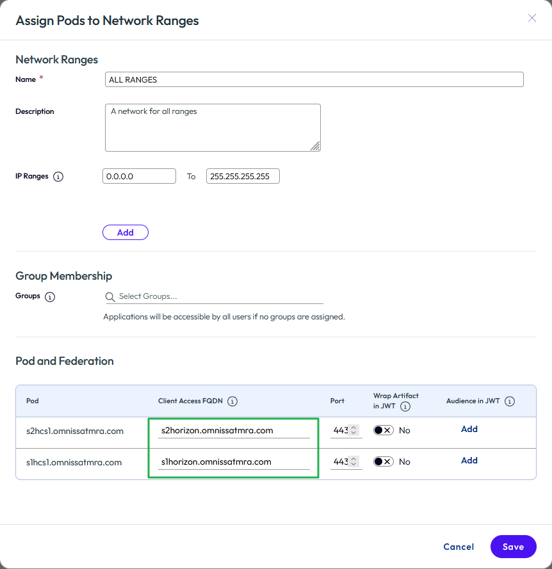552x569 pixels.
Task: Click the search icon in Select Groups
Action: 110,297
